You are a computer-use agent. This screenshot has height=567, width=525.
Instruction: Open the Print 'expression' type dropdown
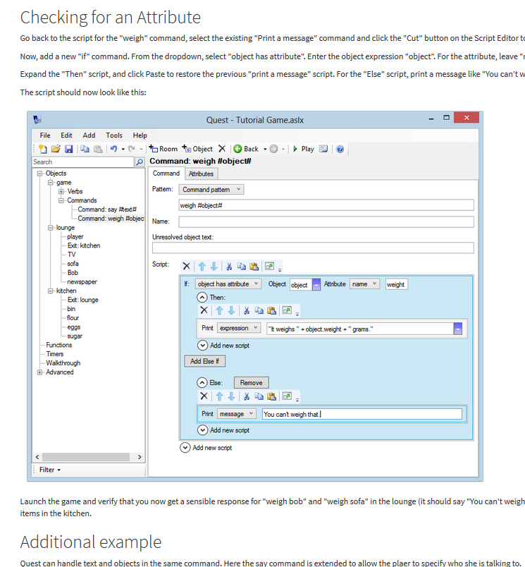coord(238,328)
